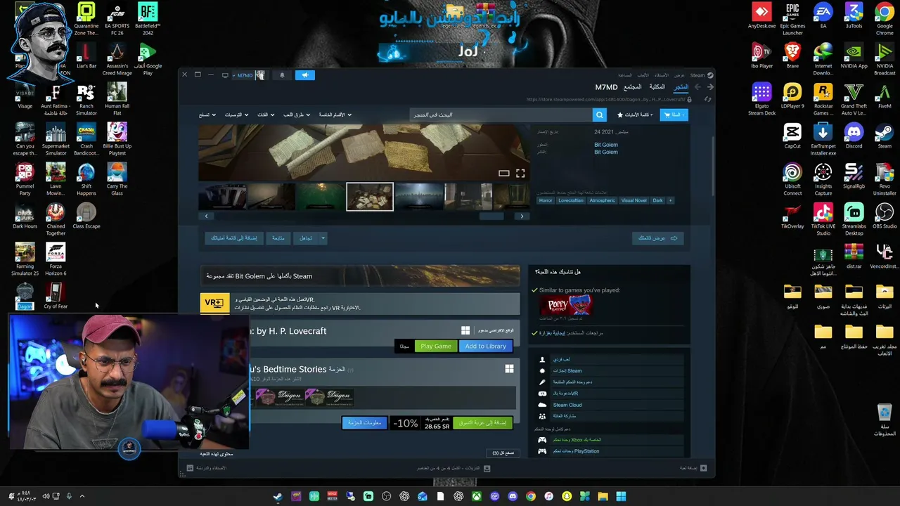Click the magnifier search button in Steam store

coord(600,115)
